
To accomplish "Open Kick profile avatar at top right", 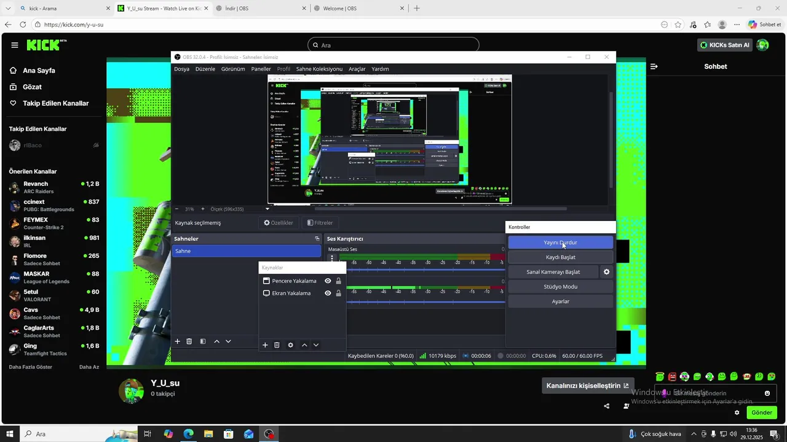I will click(x=762, y=45).
